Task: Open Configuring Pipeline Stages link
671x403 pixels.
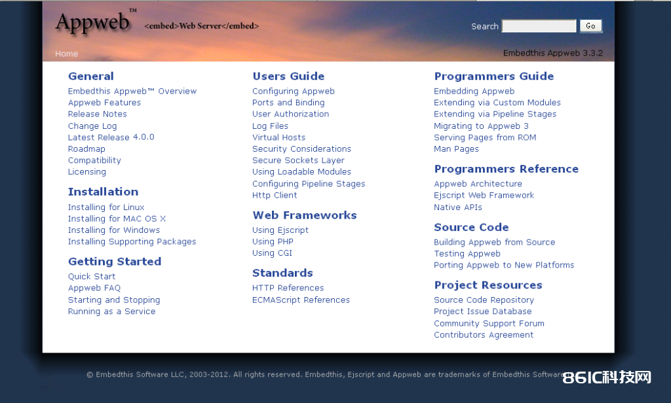Action: point(309,184)
